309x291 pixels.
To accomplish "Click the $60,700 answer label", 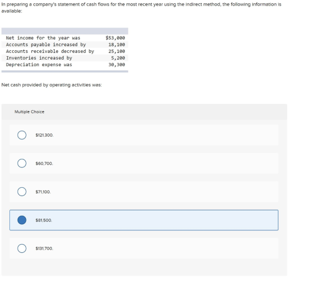I will pyautogui.click(x=44, y=163).
